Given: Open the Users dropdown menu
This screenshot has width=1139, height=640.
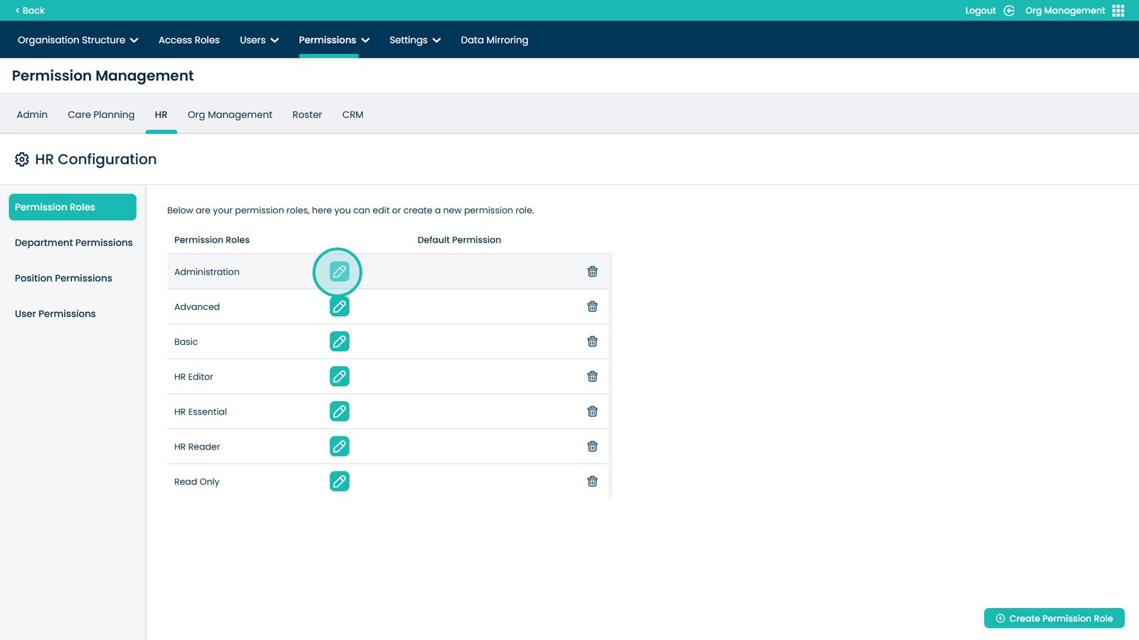Looking at the screenshot, I should (259, 40).
